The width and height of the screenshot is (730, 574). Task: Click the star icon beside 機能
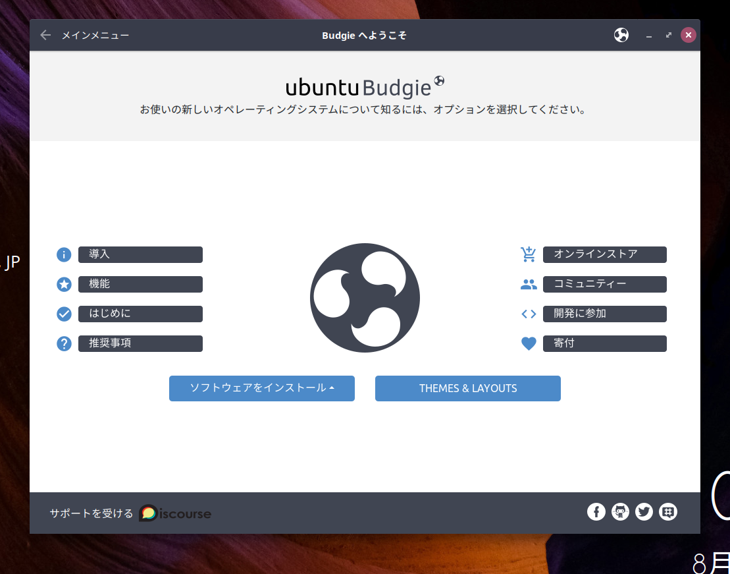coord(64,285)
